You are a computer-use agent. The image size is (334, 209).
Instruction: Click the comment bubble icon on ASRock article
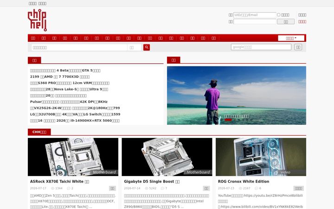click(69, 188)
